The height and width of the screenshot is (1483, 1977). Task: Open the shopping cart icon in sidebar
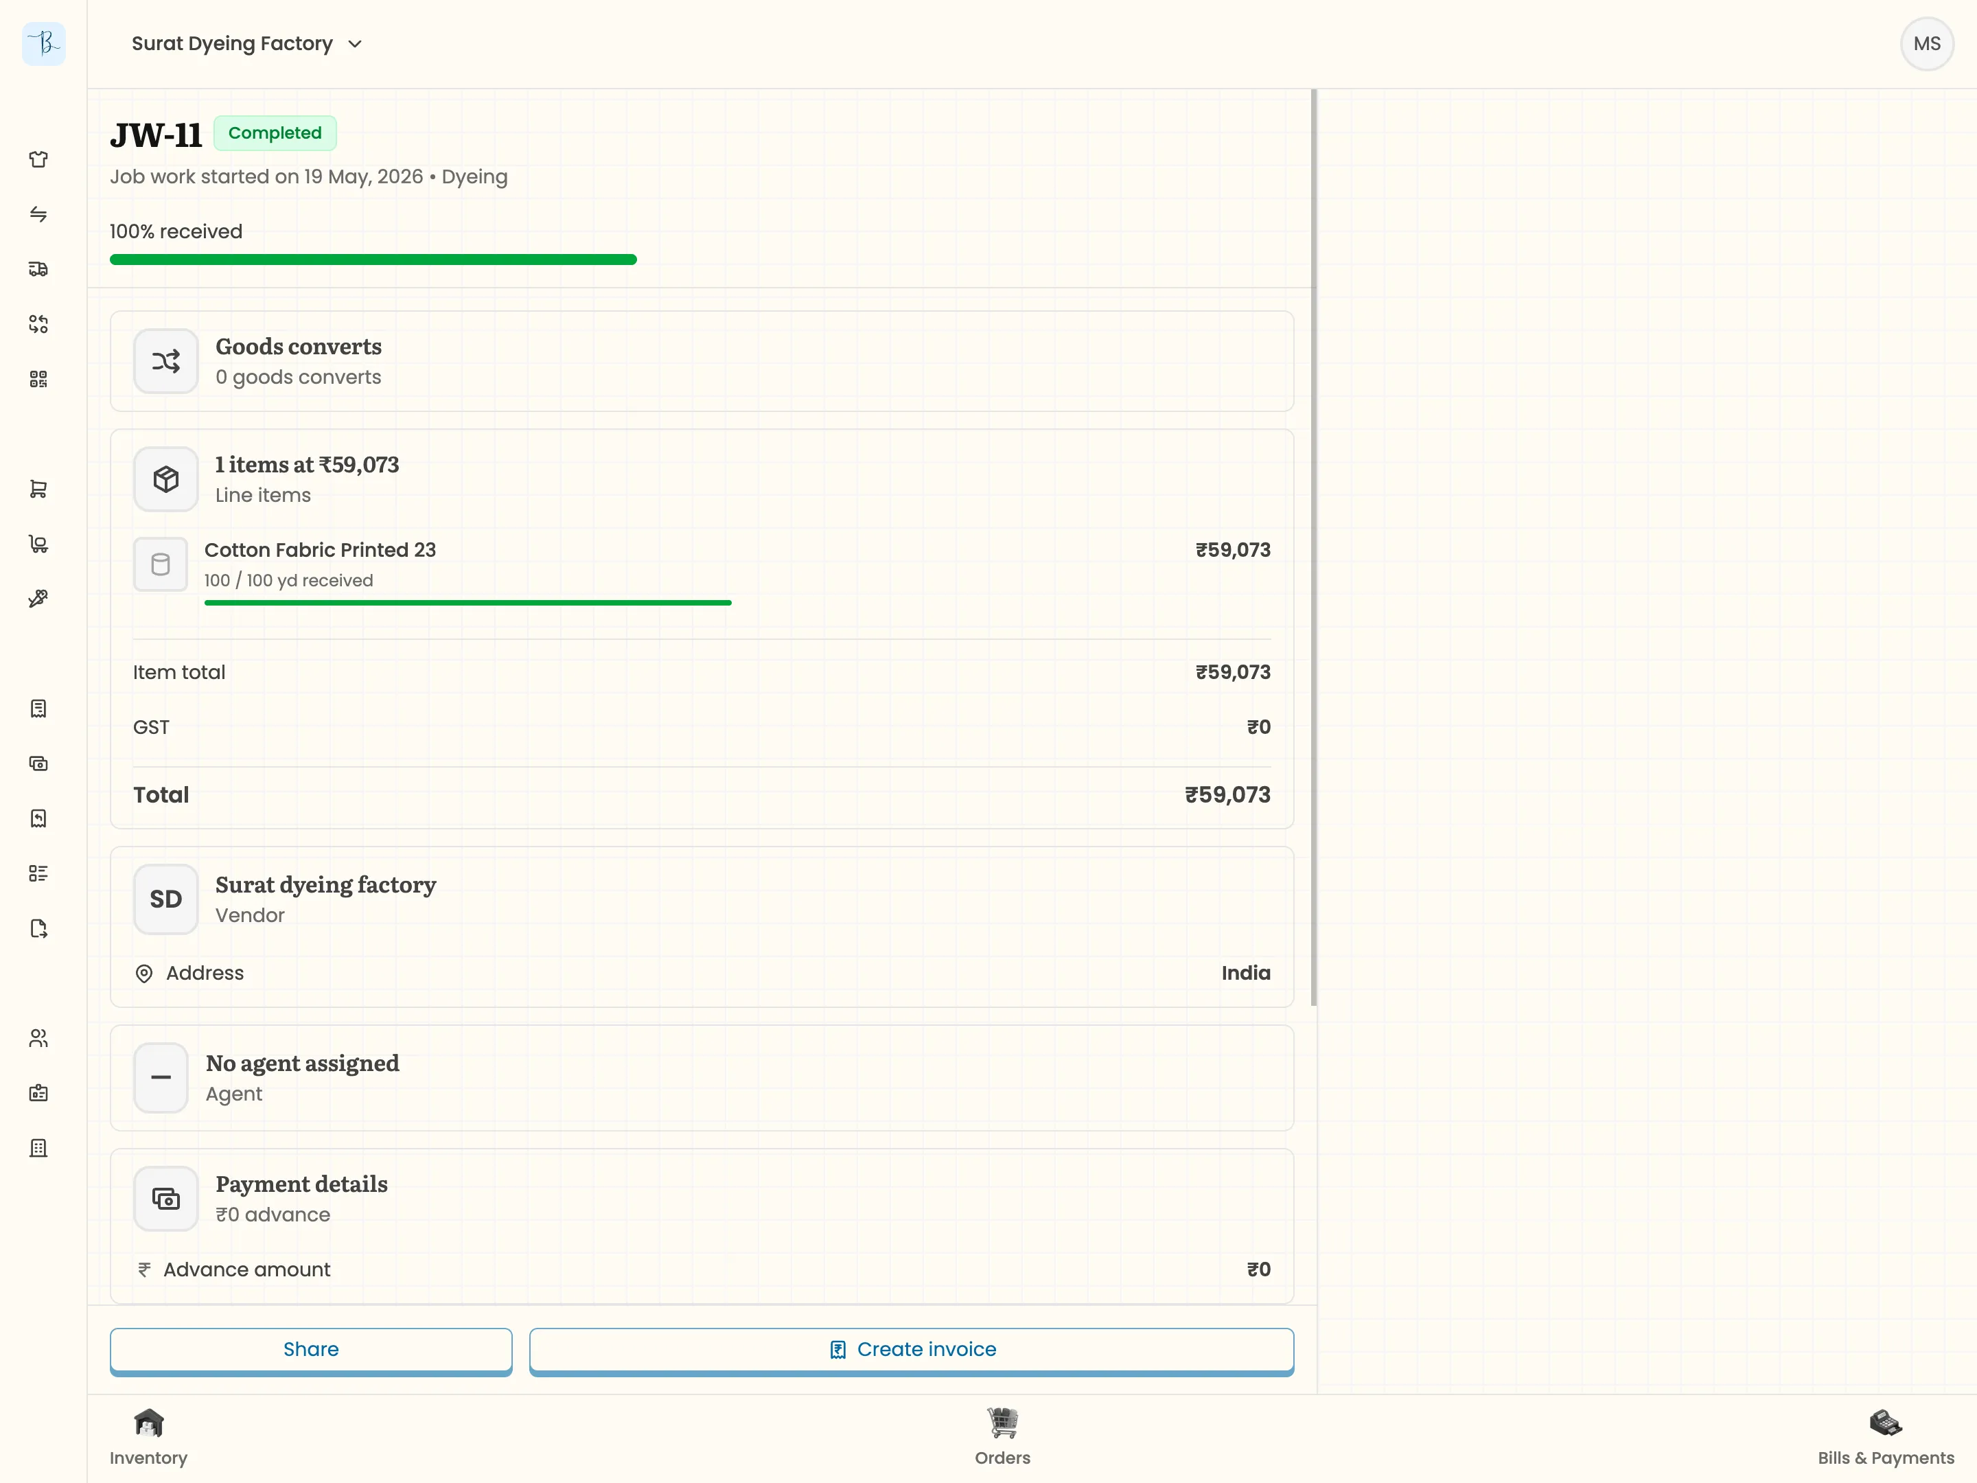pyautogui.click(x=38, y=489)
